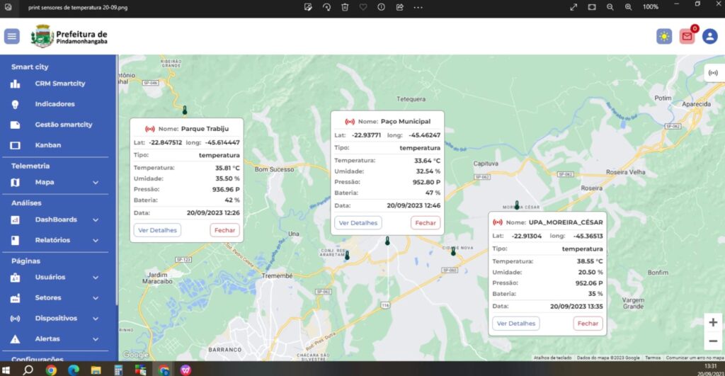Zoom out on the map
This screenshot has width=725, height=376.
712,341
